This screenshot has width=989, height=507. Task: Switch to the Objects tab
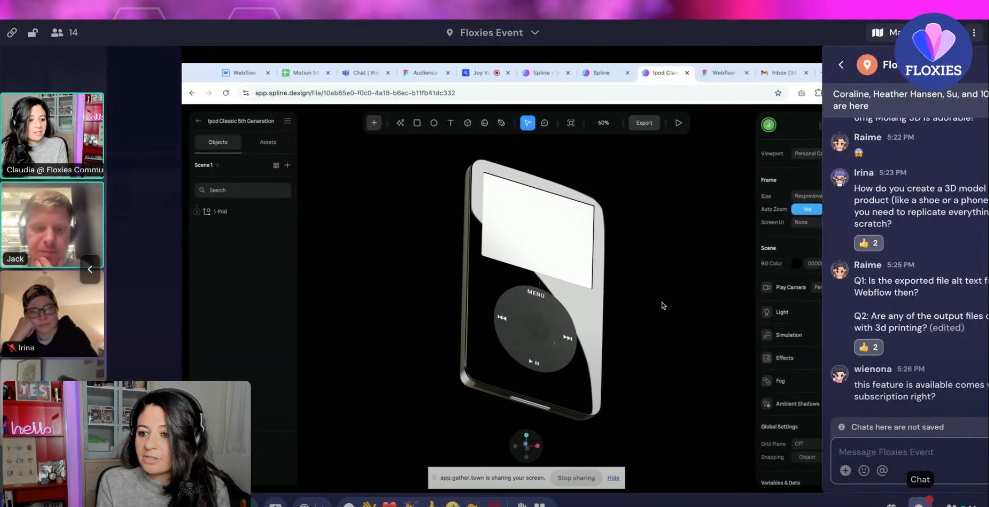click(x=218, y=142)
